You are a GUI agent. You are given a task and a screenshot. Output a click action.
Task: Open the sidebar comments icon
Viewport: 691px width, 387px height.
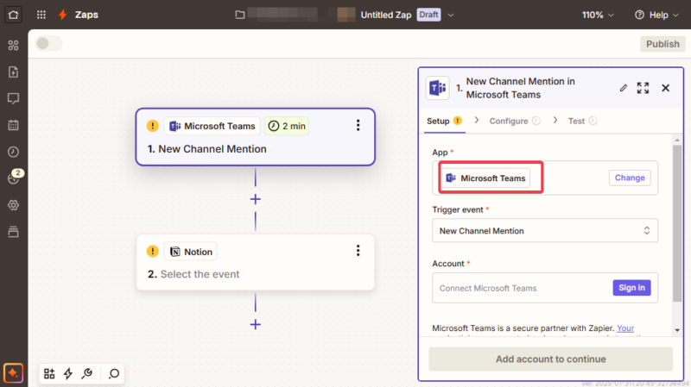click(x=13, y=98)
